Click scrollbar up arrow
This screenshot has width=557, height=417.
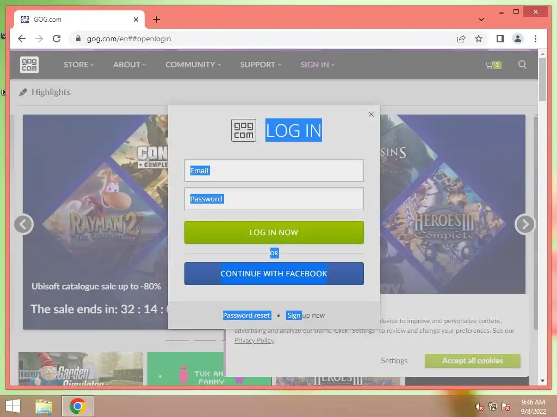click(542, 54)
